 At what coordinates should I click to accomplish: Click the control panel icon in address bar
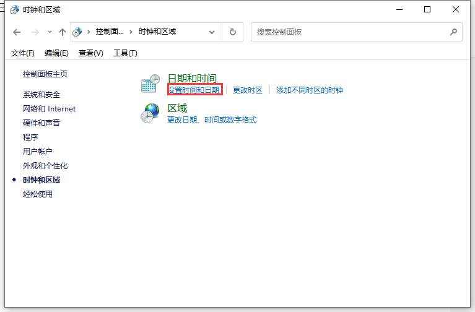click(x=77, y=32)
